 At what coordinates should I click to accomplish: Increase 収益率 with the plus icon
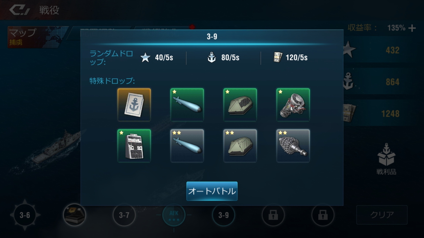tap(412, 28)
